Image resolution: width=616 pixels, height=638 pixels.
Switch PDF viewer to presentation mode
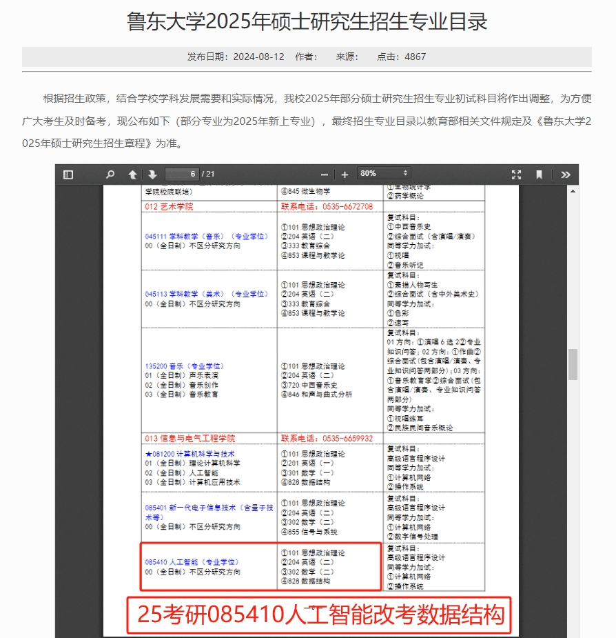(x=516, y=175)
